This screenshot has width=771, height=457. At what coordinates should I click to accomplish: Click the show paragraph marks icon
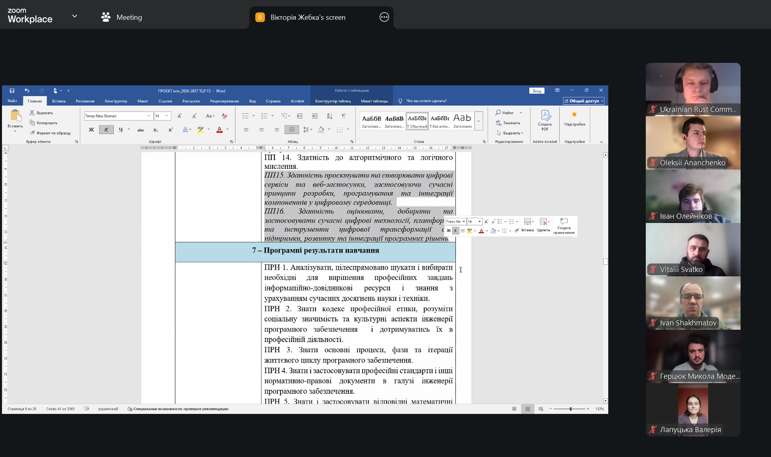[x=344, y=116]
